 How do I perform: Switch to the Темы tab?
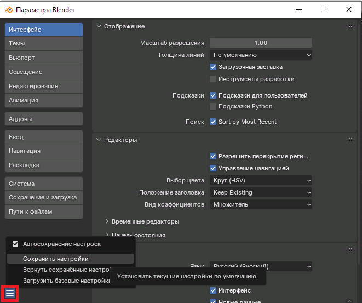click(x=44, y=43)
